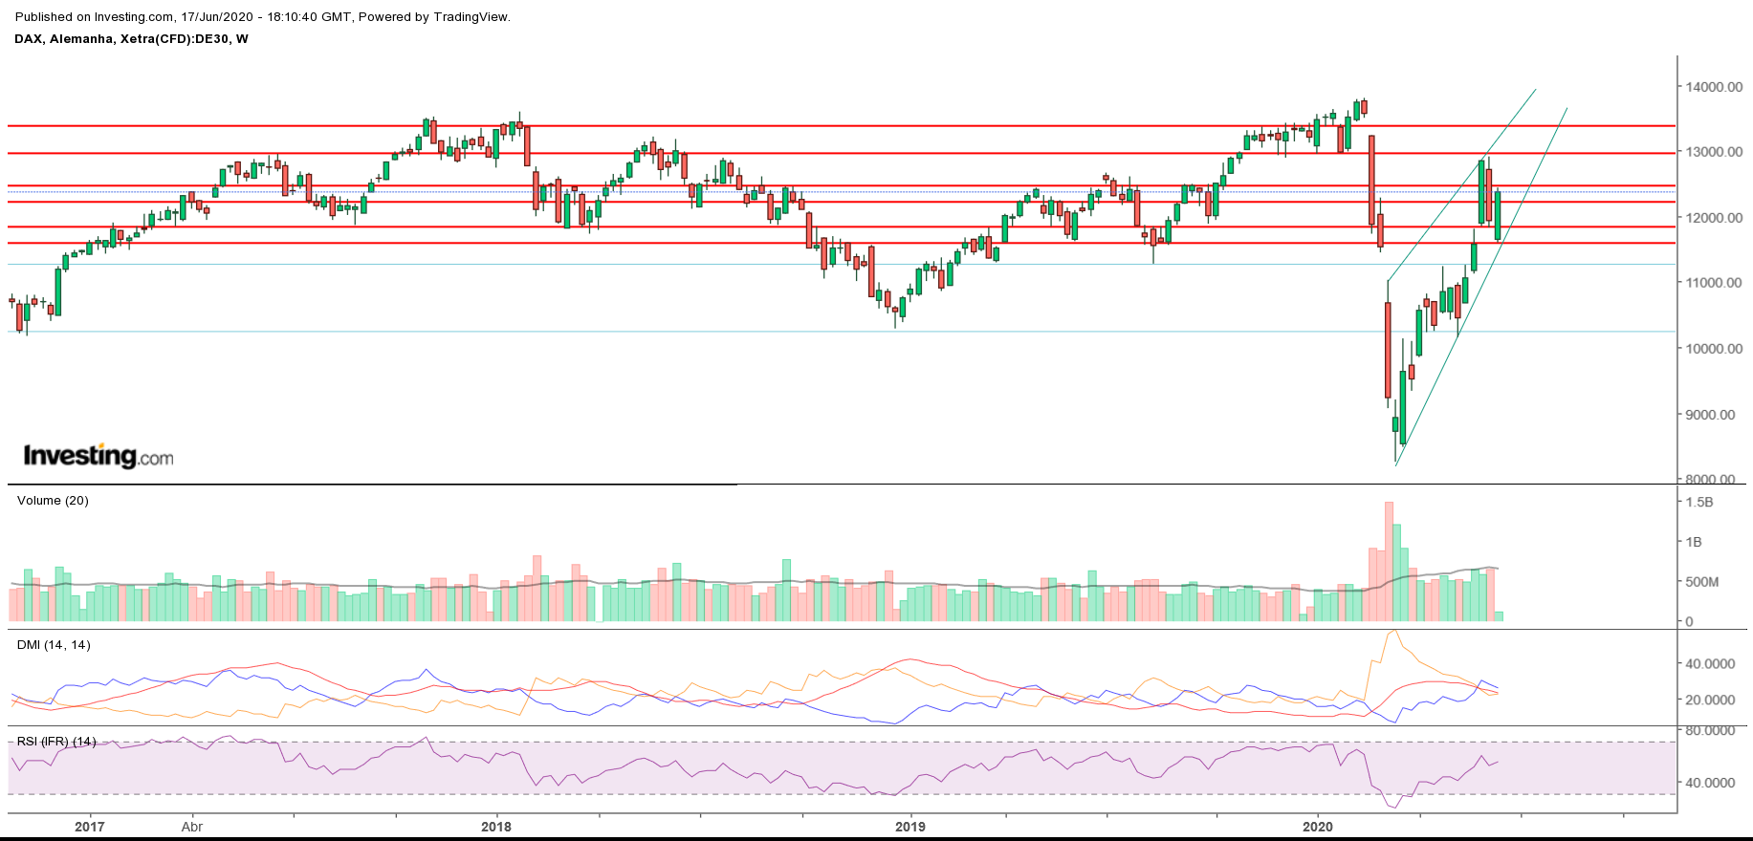
Task: Click the tallest red volume bar
Action: [x=1389, y=562]
